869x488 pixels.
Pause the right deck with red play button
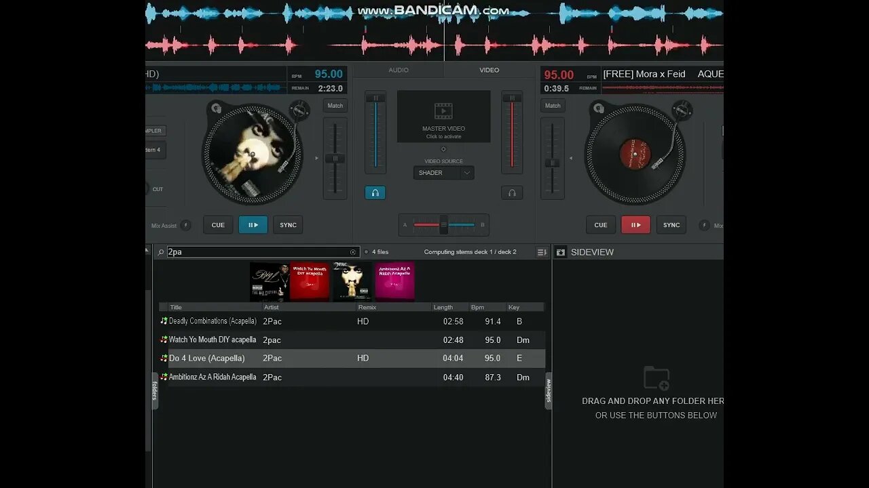tap(636, 225)
